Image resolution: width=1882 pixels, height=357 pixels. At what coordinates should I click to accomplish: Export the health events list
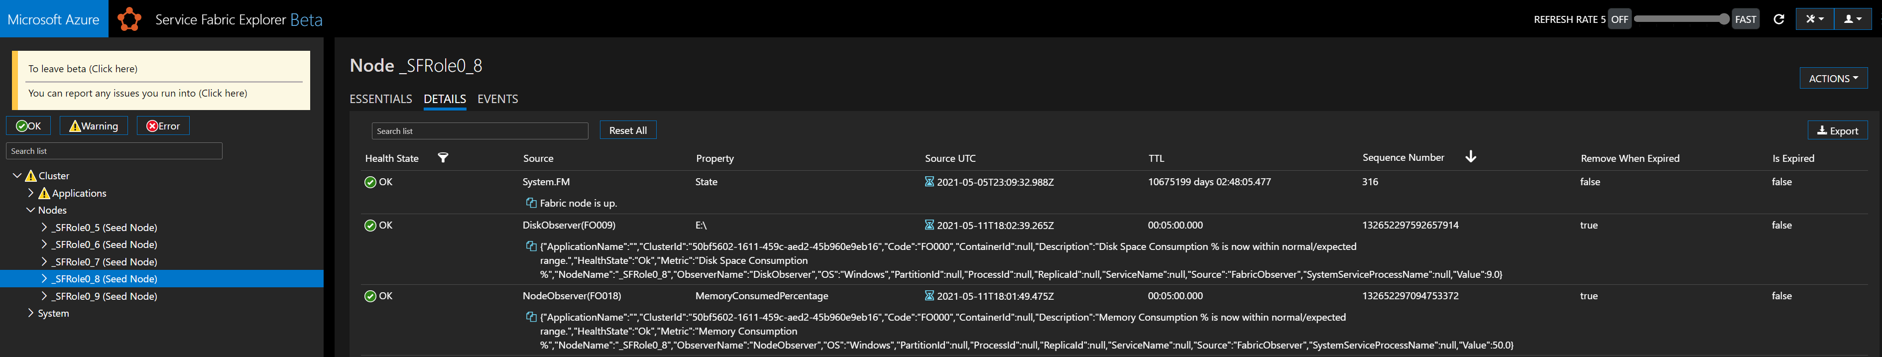(x=1837, y=130)
